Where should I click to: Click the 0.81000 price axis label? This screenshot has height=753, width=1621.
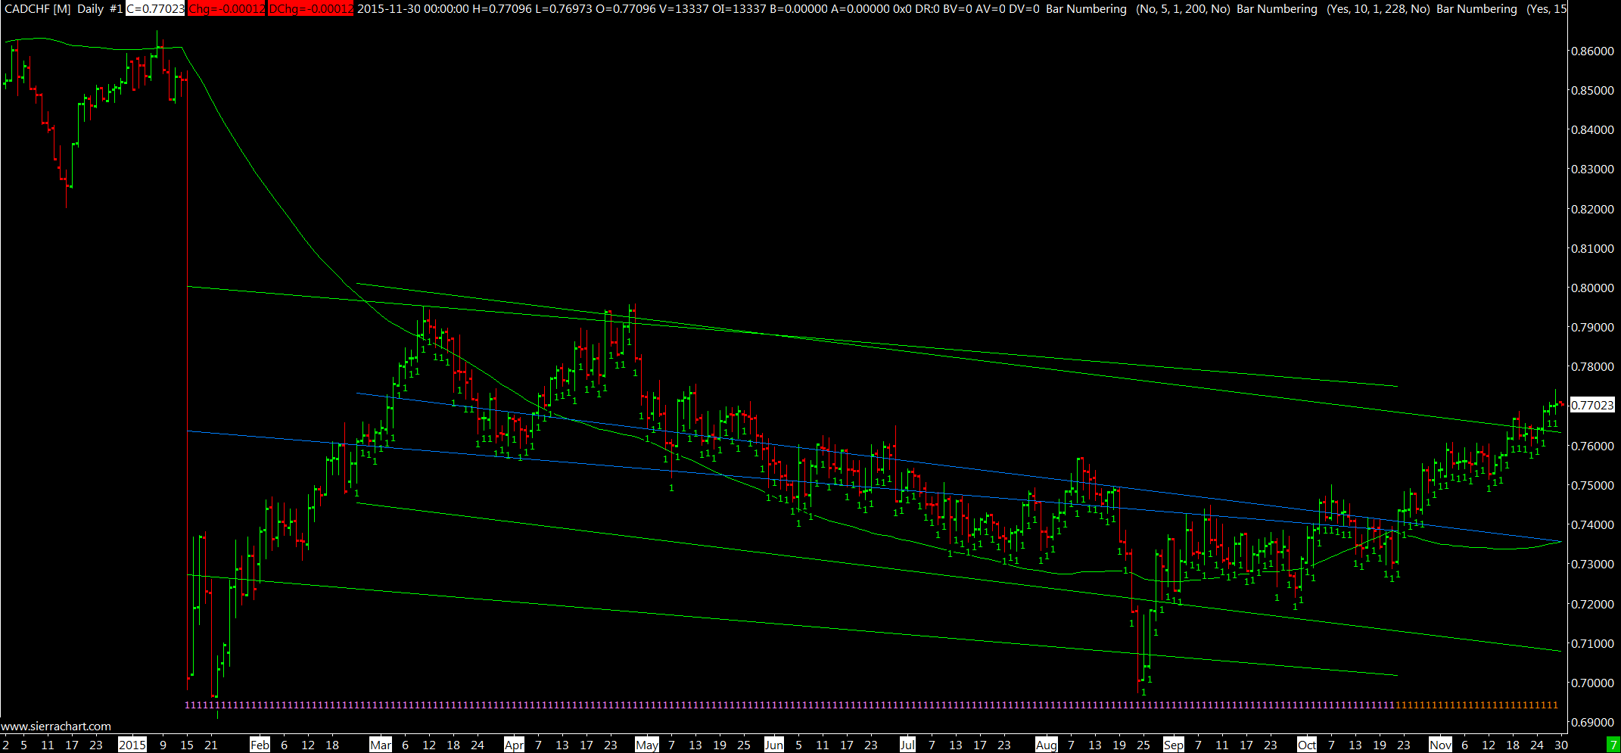1592,248
